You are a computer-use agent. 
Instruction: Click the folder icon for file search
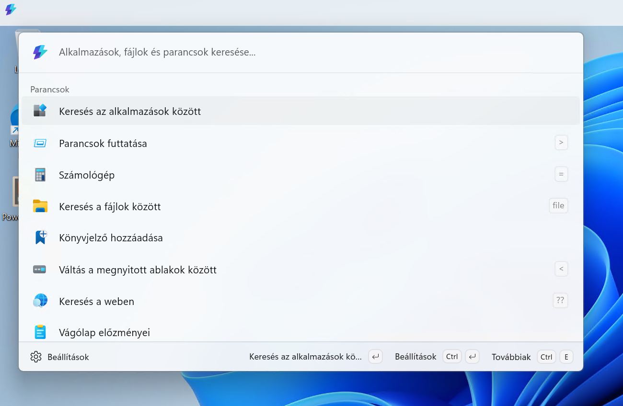coord(40,206)
